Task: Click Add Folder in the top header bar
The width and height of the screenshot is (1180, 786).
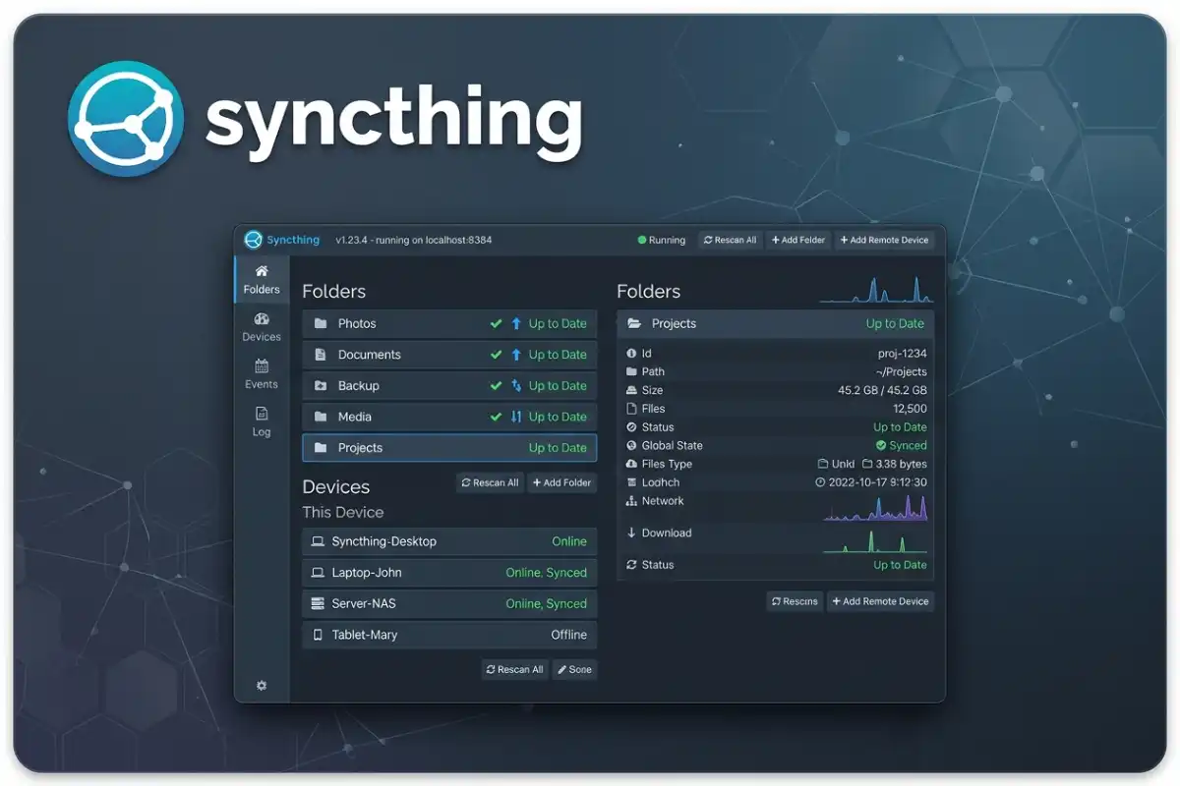Action: [x=798, y=240]
